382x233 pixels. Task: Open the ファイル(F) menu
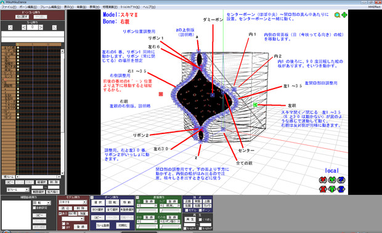(x=9, y=7)
